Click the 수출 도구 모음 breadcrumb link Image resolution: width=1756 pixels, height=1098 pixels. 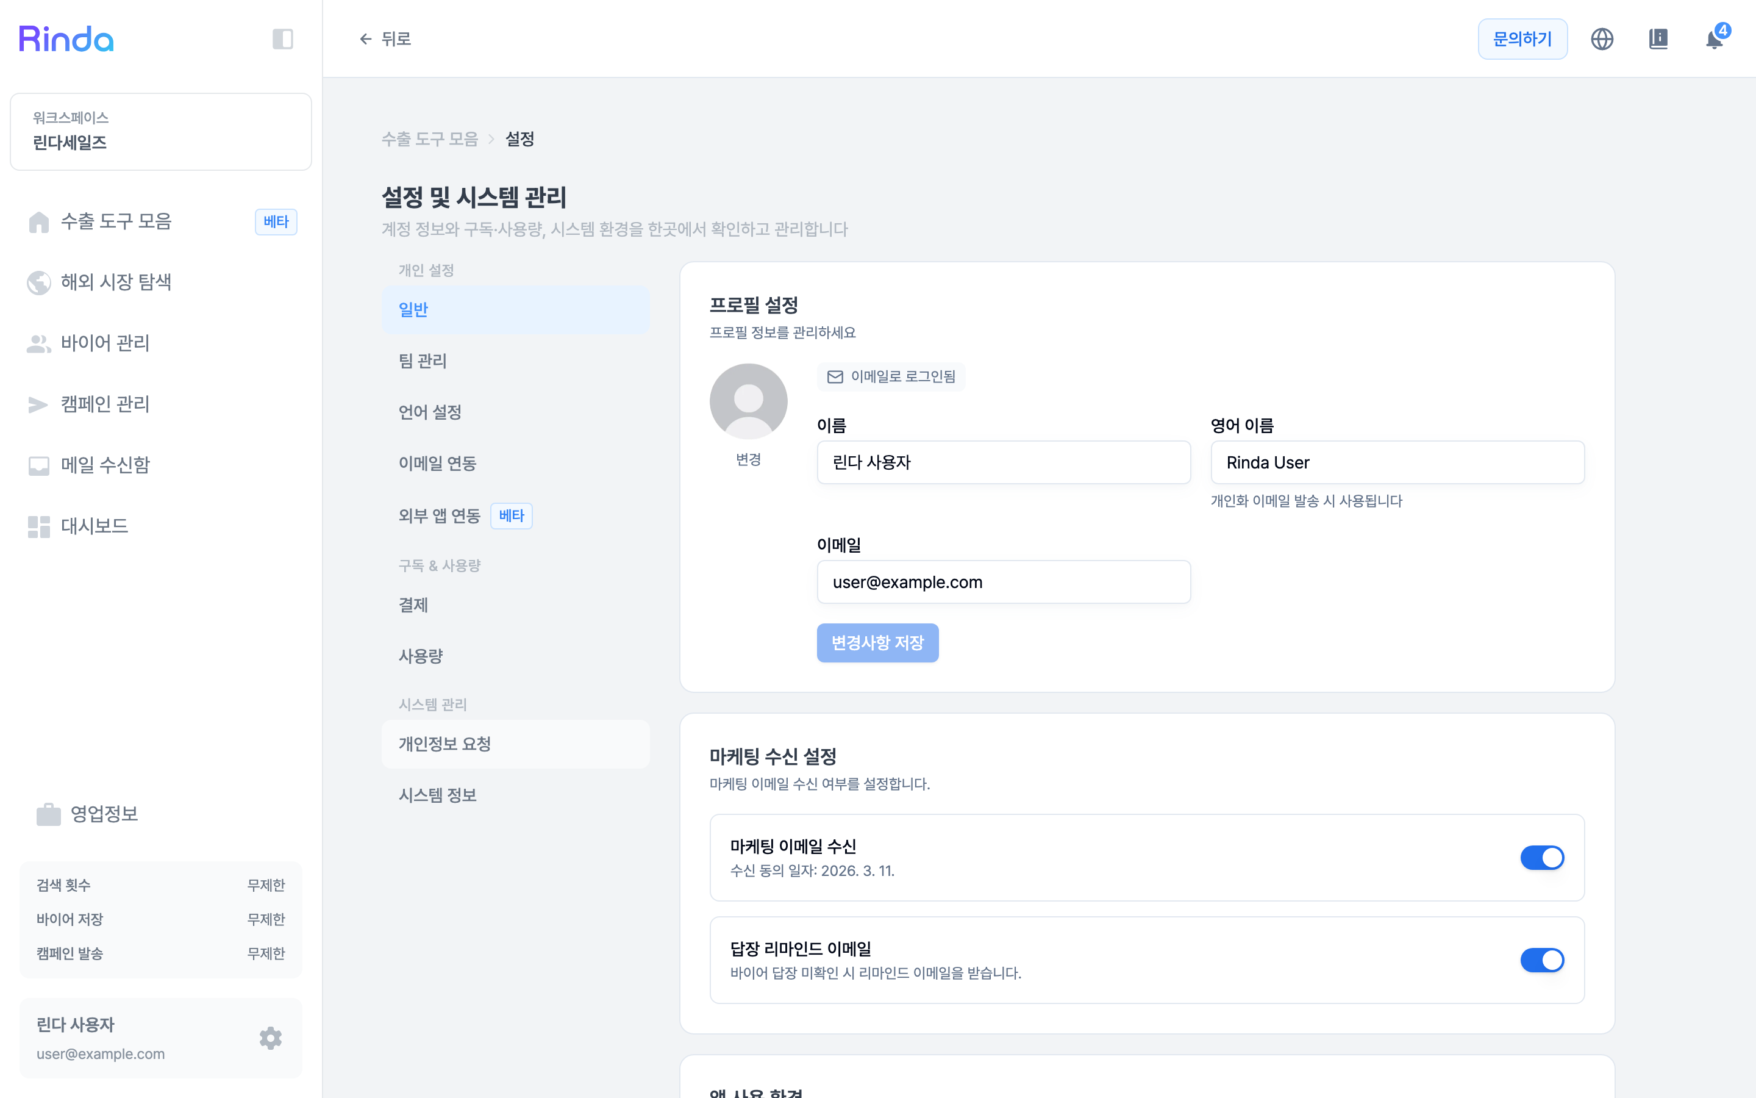click(430, 138)
